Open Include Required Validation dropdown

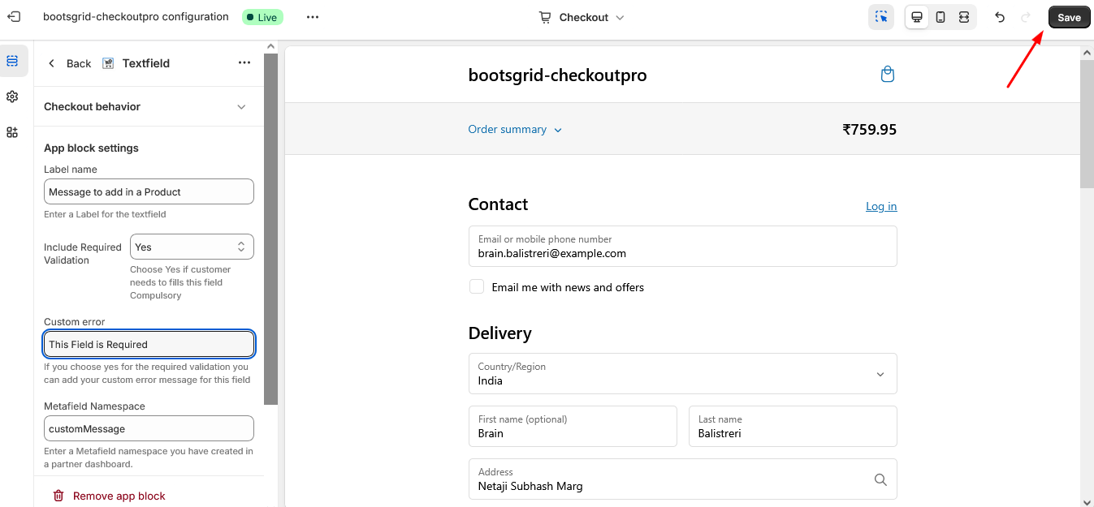(192, 247)
